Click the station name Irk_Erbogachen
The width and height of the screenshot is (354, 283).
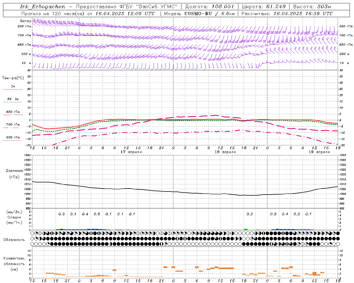point(43,7)
